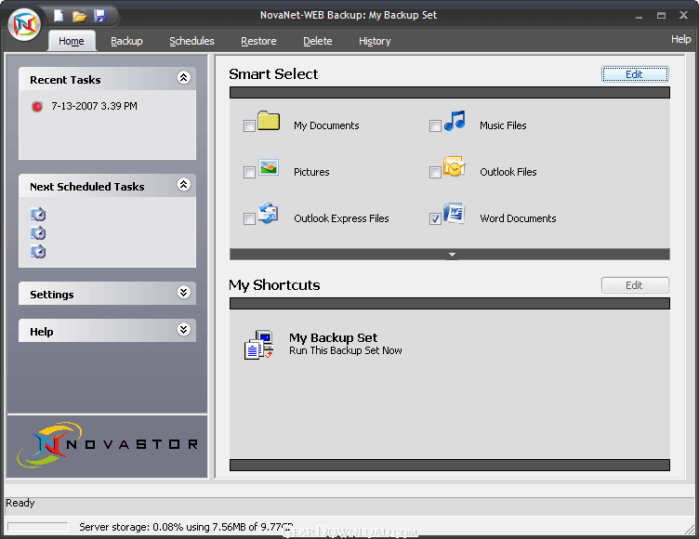Click the third scheduled task clock icon

(x=38, y=252)
